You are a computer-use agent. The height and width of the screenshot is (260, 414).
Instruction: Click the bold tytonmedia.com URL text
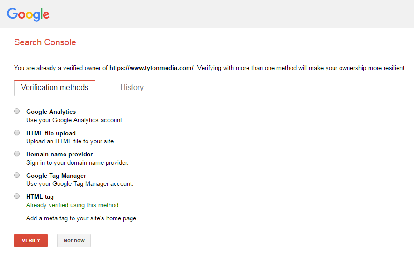[152, 68]
